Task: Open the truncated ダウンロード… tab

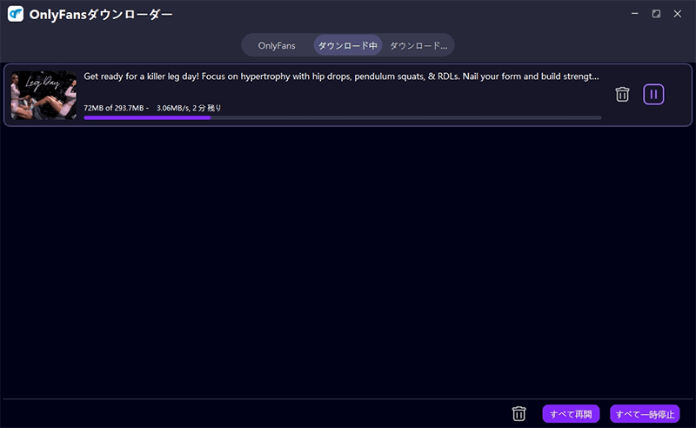Action: (418, 45)
